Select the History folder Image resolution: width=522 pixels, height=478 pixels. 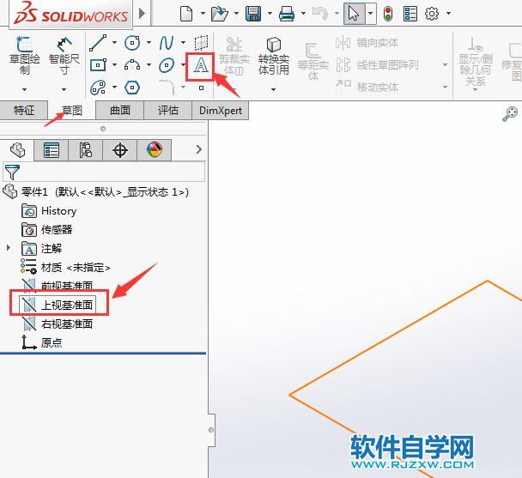(49, 211)
